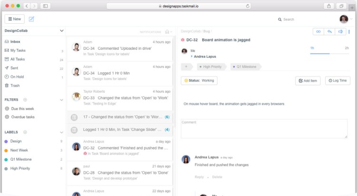Click the link icon in task toolbar
Image resolution: width=357 pixels, height=196 pixels.
(x=318, y=32)
